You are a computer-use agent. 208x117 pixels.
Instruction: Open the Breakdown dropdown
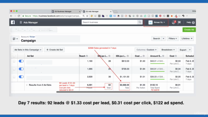coord(168,50)
